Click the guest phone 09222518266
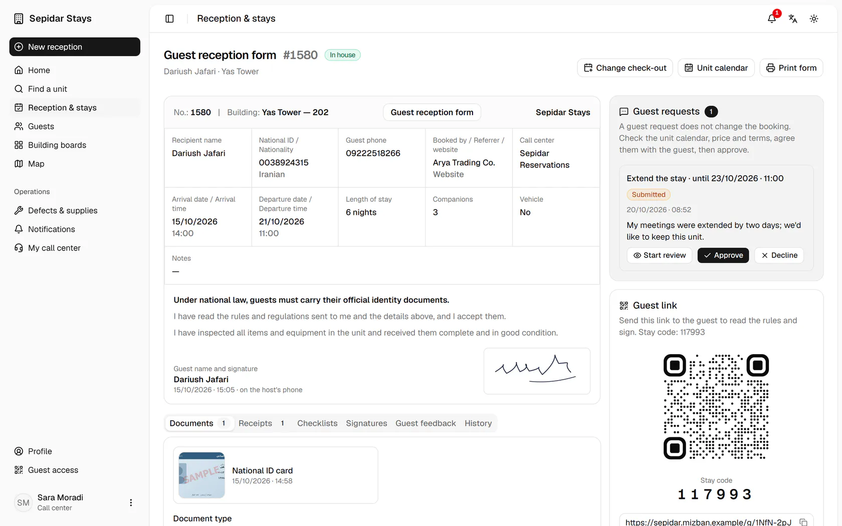 click(x=373, y=153)
